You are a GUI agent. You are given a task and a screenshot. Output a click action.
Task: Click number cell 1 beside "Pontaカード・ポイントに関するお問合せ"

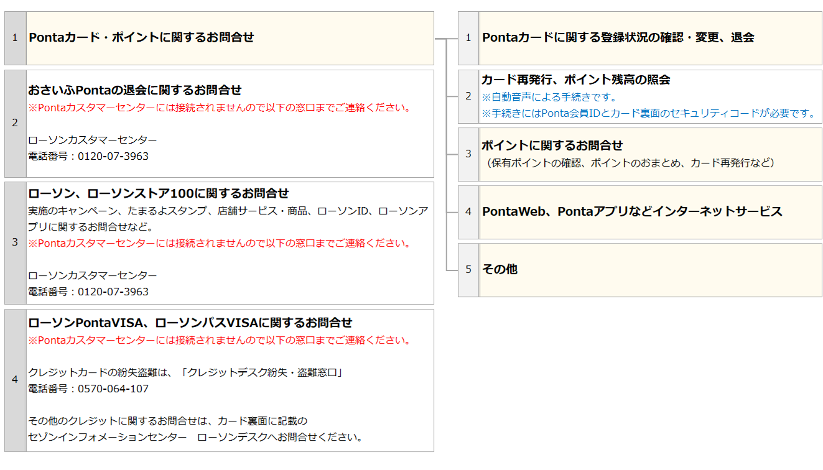15,38
